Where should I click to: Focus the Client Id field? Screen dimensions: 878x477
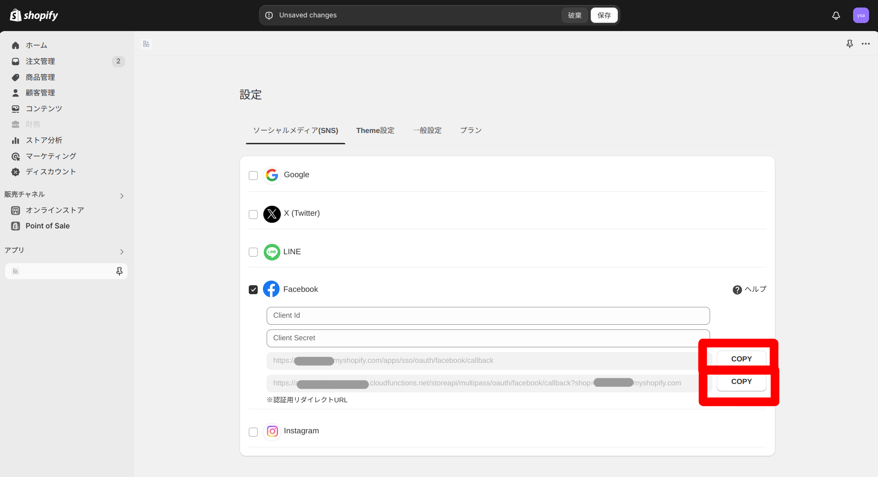click(x=488, y=316)
